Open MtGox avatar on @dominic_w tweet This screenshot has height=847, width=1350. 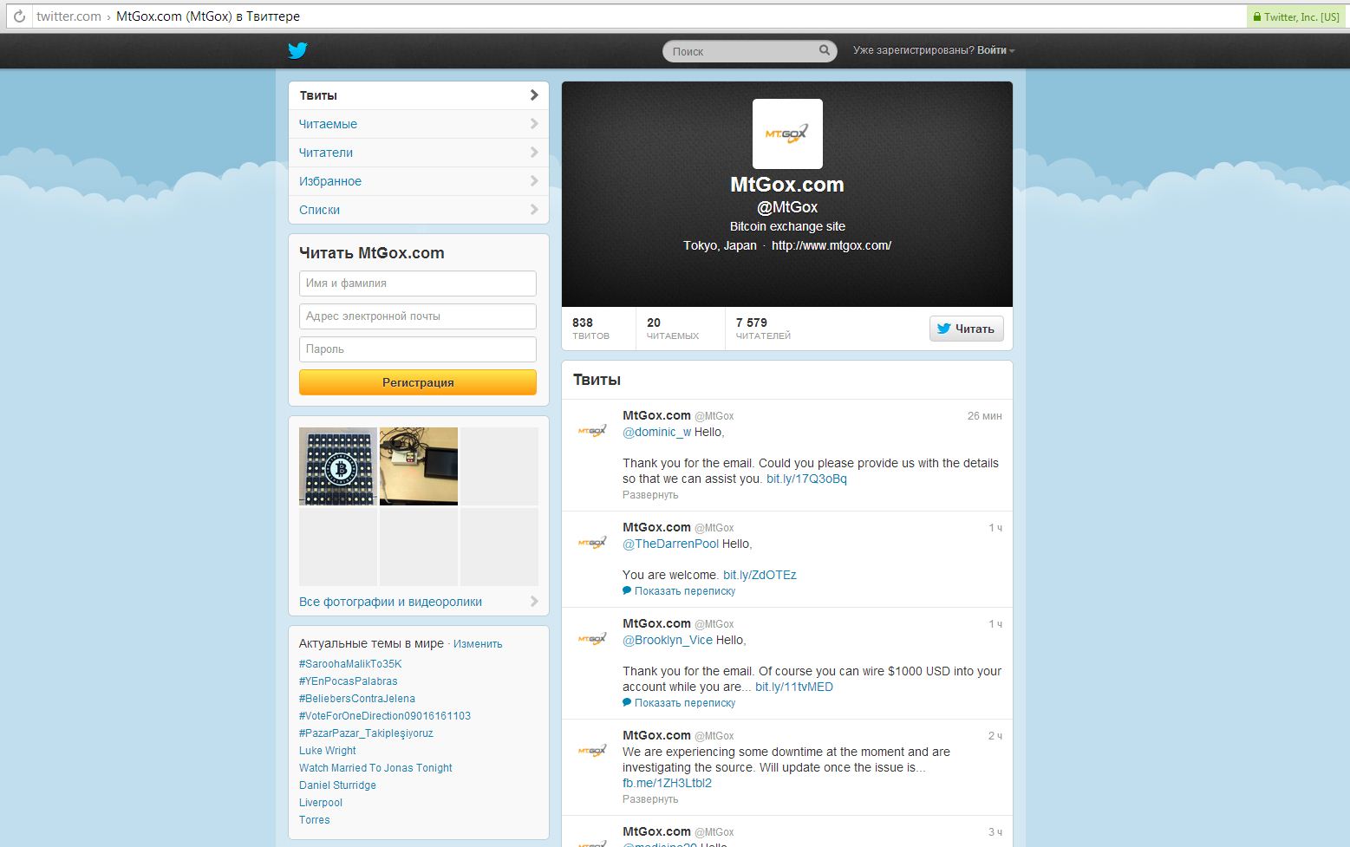coord(592,430)
